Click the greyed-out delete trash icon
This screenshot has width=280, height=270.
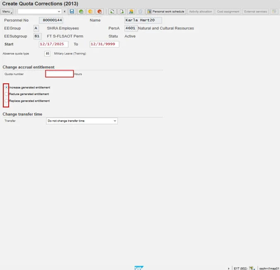coord(140,12)
